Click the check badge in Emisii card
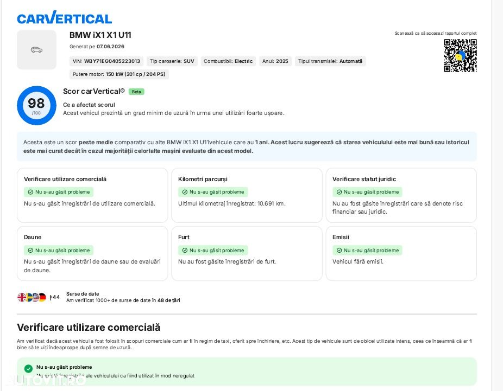This screenshot has height=391, width=503. click(367, 251)
